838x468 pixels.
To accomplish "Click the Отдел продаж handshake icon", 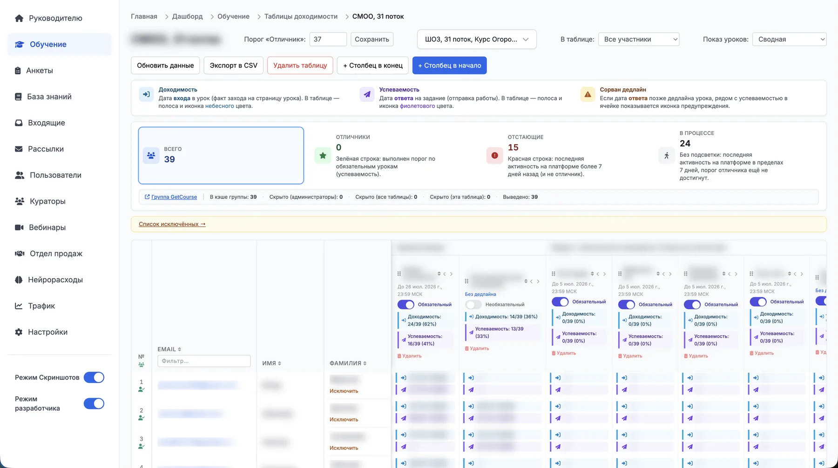I will point(20,254).
